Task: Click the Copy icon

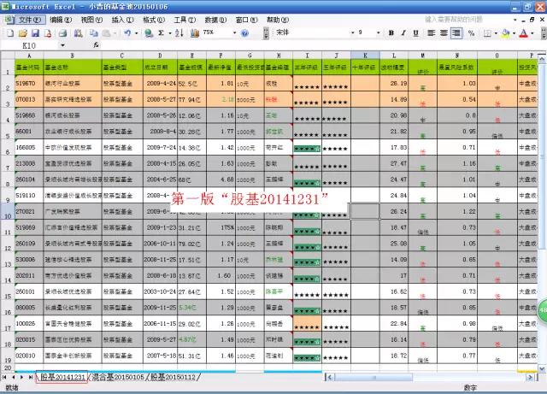Action: [94, 33]
